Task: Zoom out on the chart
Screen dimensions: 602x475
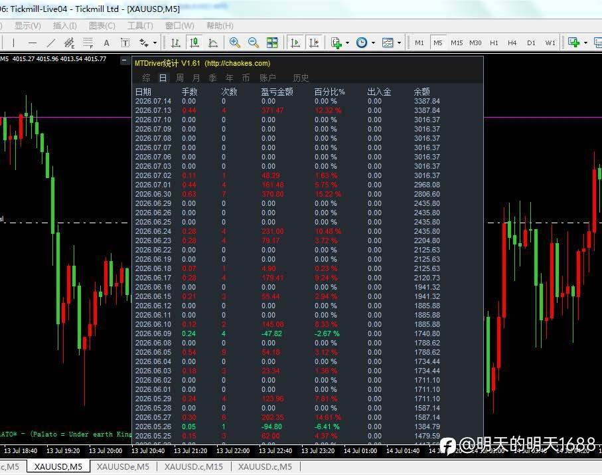Action: pos(254,43)
